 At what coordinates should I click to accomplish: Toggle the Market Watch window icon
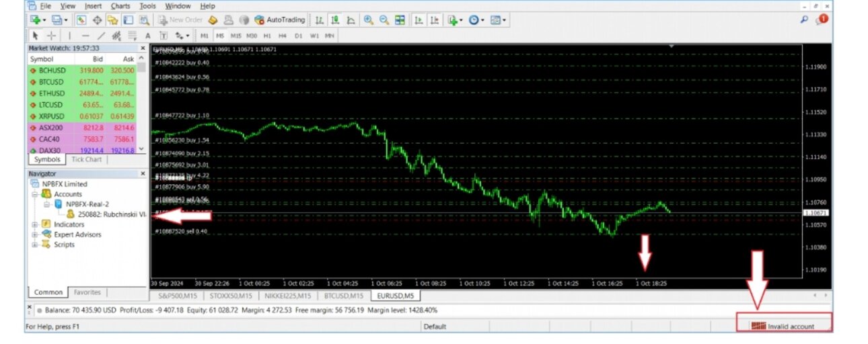80,20
